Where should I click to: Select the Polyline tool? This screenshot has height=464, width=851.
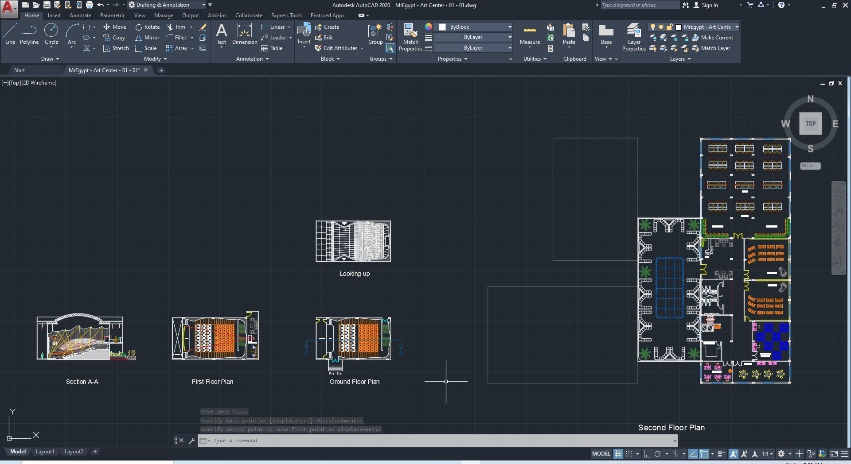29,34
